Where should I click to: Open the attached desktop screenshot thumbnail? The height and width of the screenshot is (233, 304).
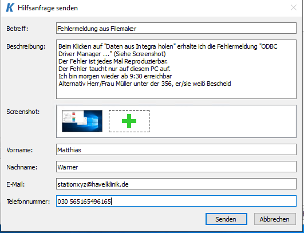pyautogui.click(x=82, y=121)
